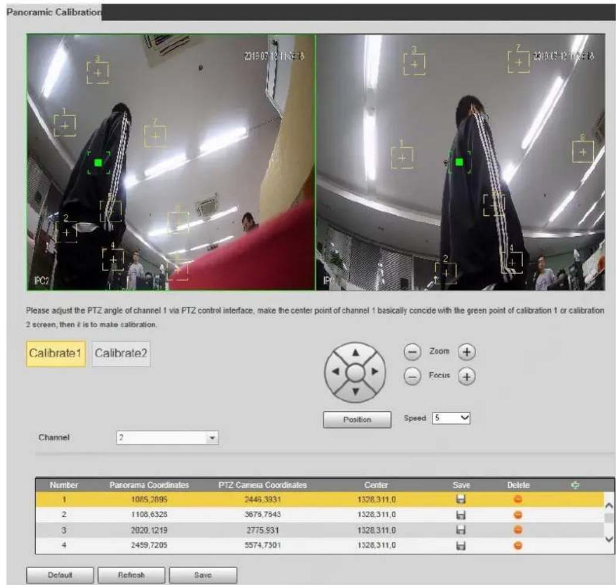
Task: Click the Panorama Coordinates column header
Action: coord(149,485)
